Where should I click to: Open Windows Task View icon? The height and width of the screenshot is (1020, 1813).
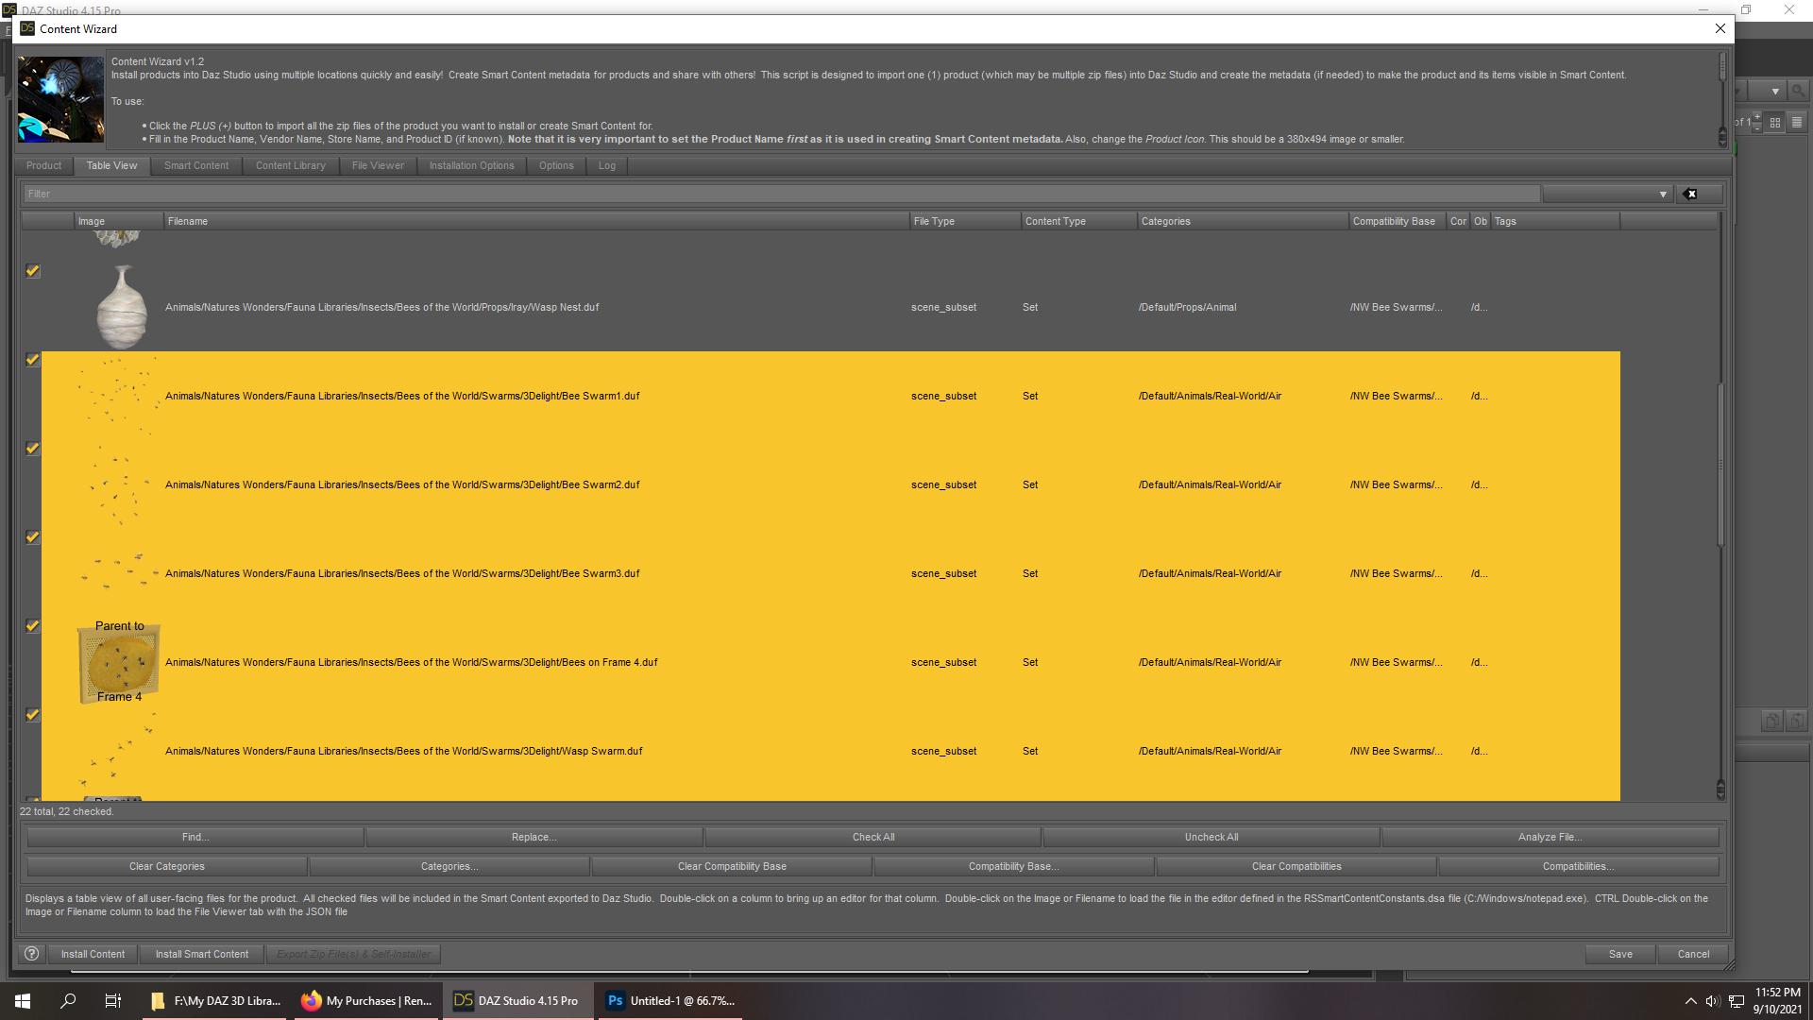pos(112,1001)
